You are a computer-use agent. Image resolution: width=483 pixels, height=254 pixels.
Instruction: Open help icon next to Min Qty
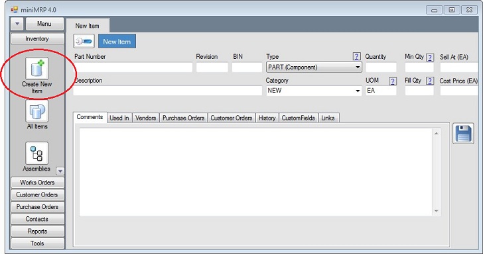tap(430, 57)
